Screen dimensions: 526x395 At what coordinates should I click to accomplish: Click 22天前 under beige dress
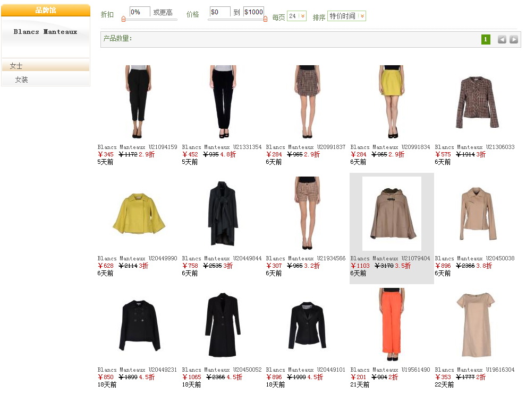[444, 385]
